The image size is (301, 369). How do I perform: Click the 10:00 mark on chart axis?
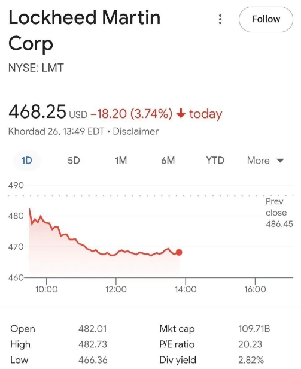point(46,289)
